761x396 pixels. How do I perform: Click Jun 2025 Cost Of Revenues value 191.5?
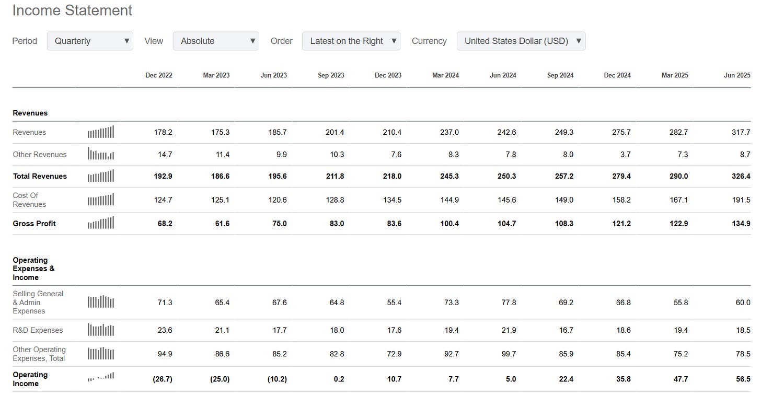741,200
